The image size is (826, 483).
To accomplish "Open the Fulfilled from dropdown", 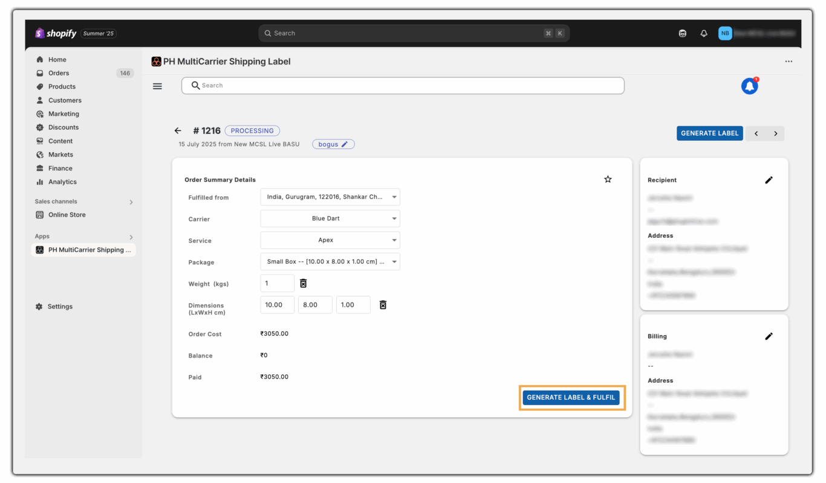I will click(330, 197).
